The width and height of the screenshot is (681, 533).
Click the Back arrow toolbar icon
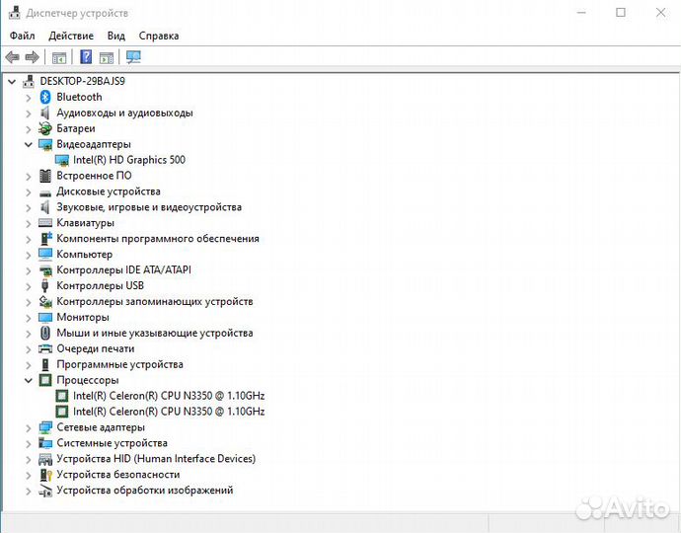(12, 57)
